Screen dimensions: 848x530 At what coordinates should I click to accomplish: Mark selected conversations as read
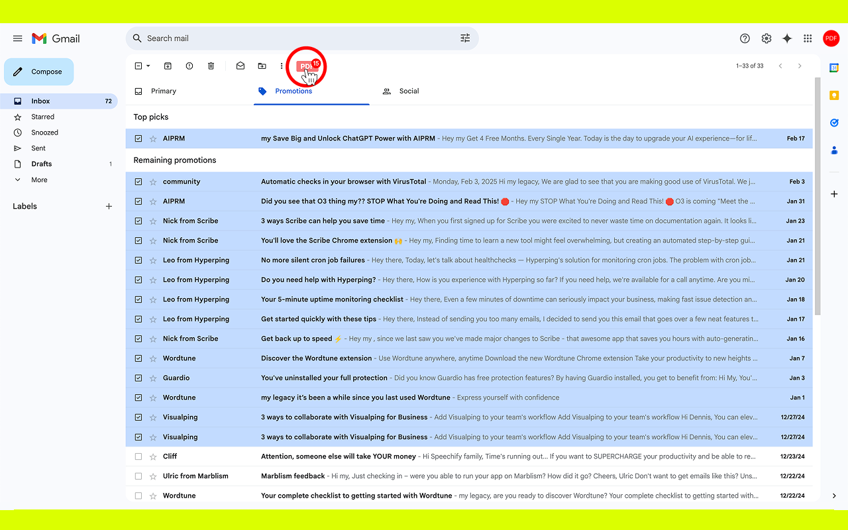pos(240,66)
